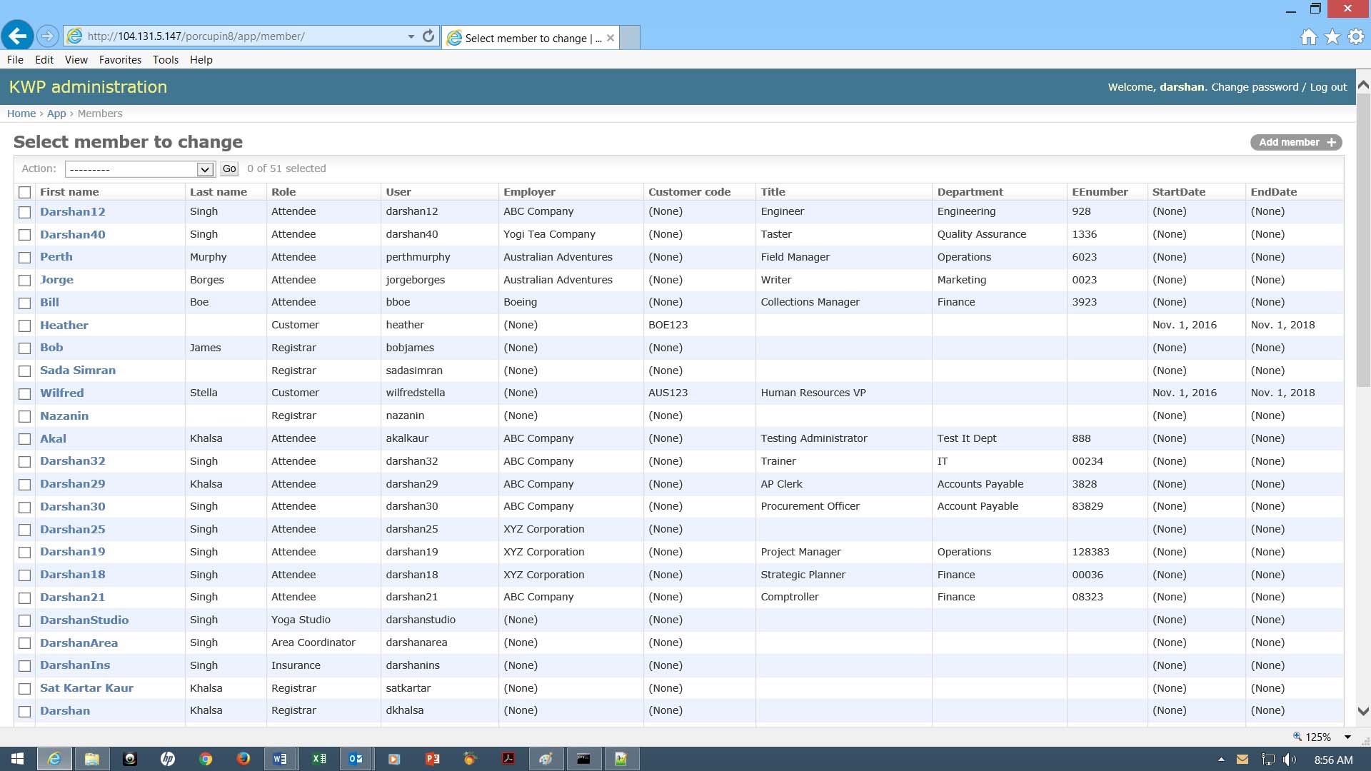Open the browser home icon
Image resolution: width=1371 pixels, height=771 pixels.
pos(1308,37)
